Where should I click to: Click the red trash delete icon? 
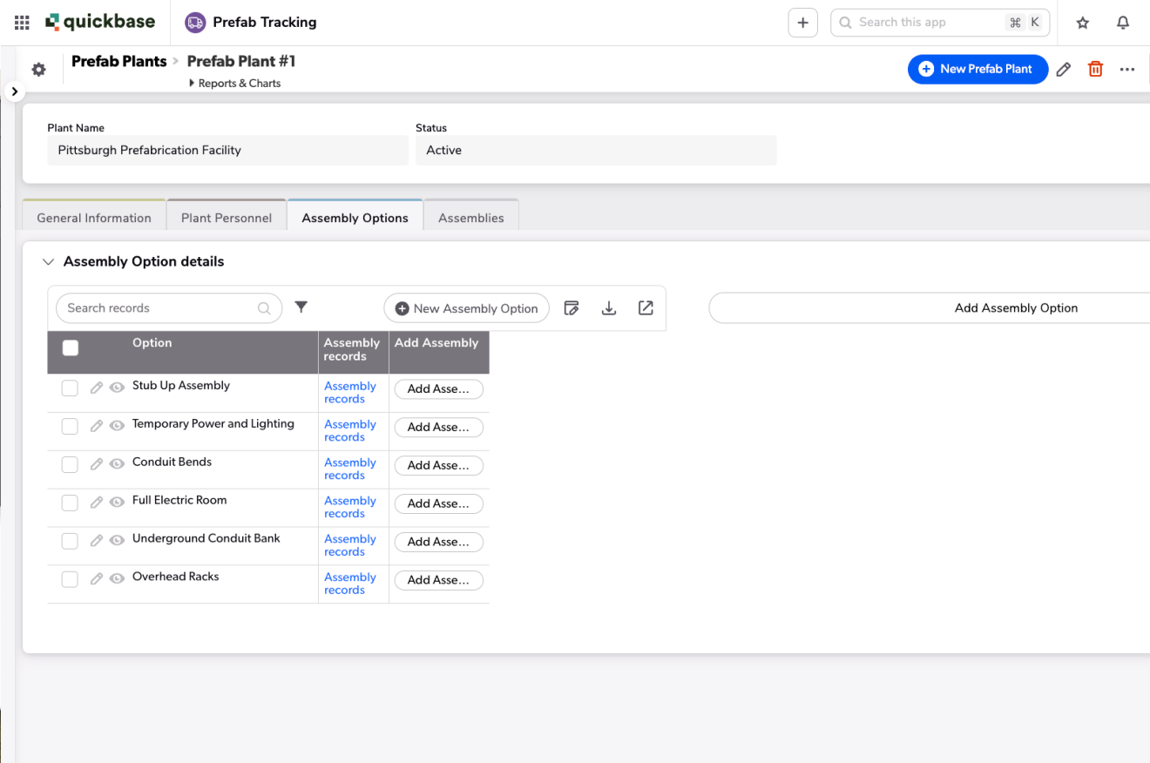click(1095, 70)
